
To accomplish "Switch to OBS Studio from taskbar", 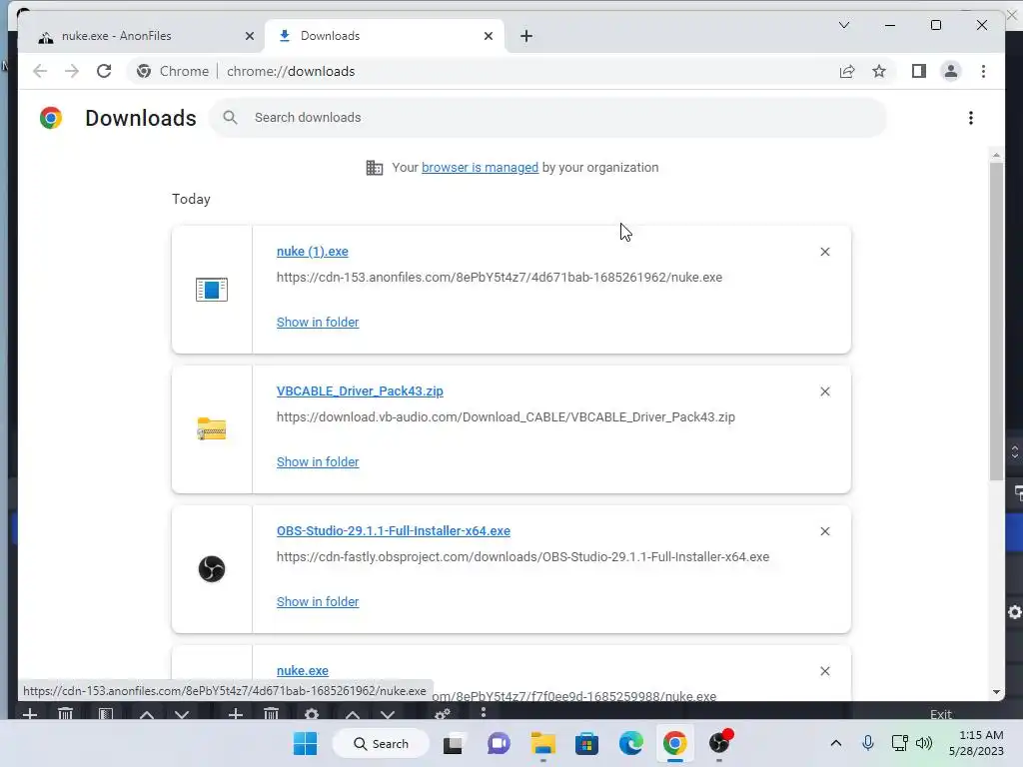I will 719,743.
